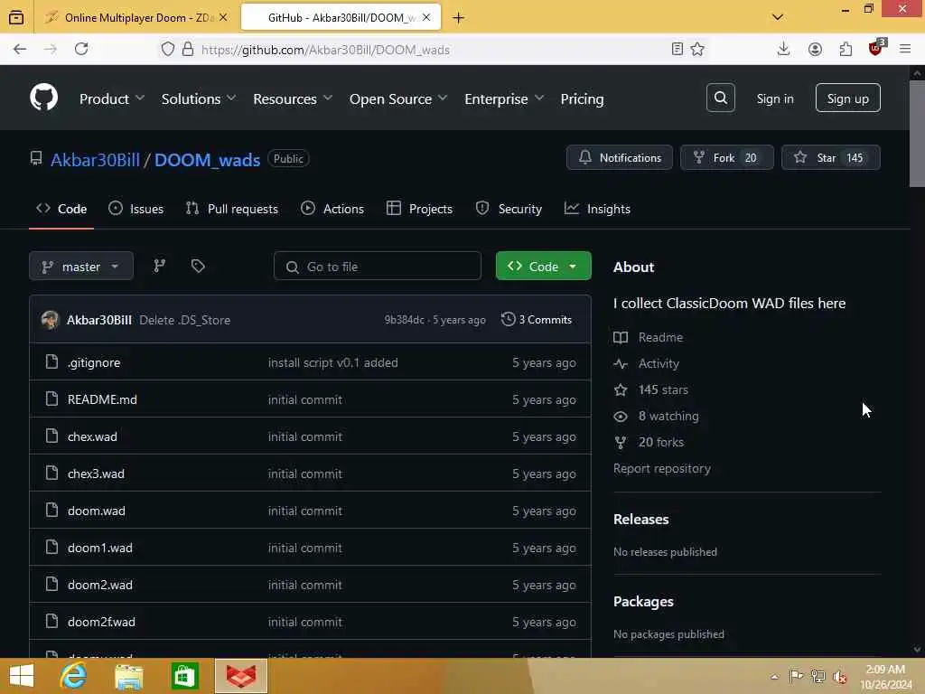925x694 pixels.
Task: Open Windows Store from taskbar
Action: [184, 676]
